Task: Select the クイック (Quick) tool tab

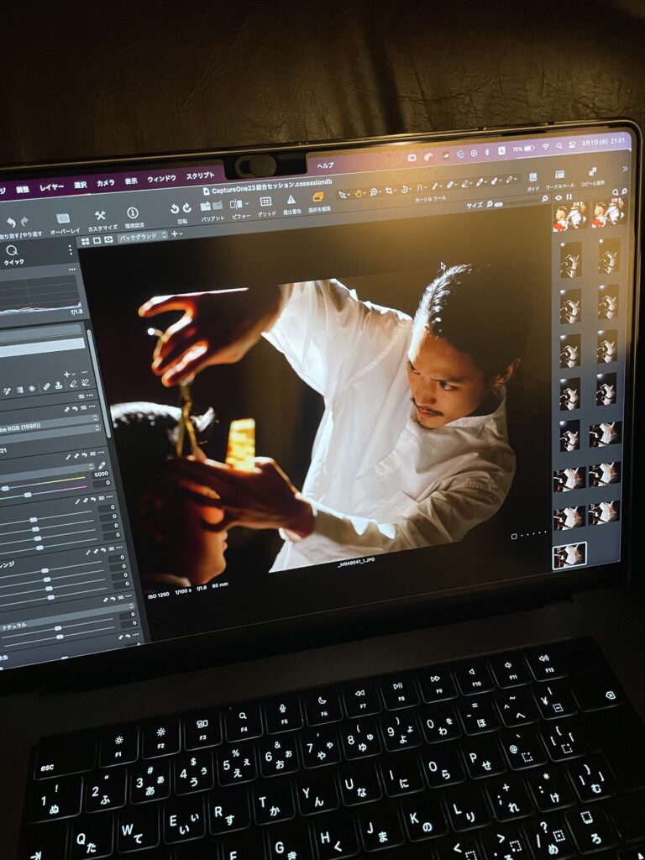Action: pos(13,251)
